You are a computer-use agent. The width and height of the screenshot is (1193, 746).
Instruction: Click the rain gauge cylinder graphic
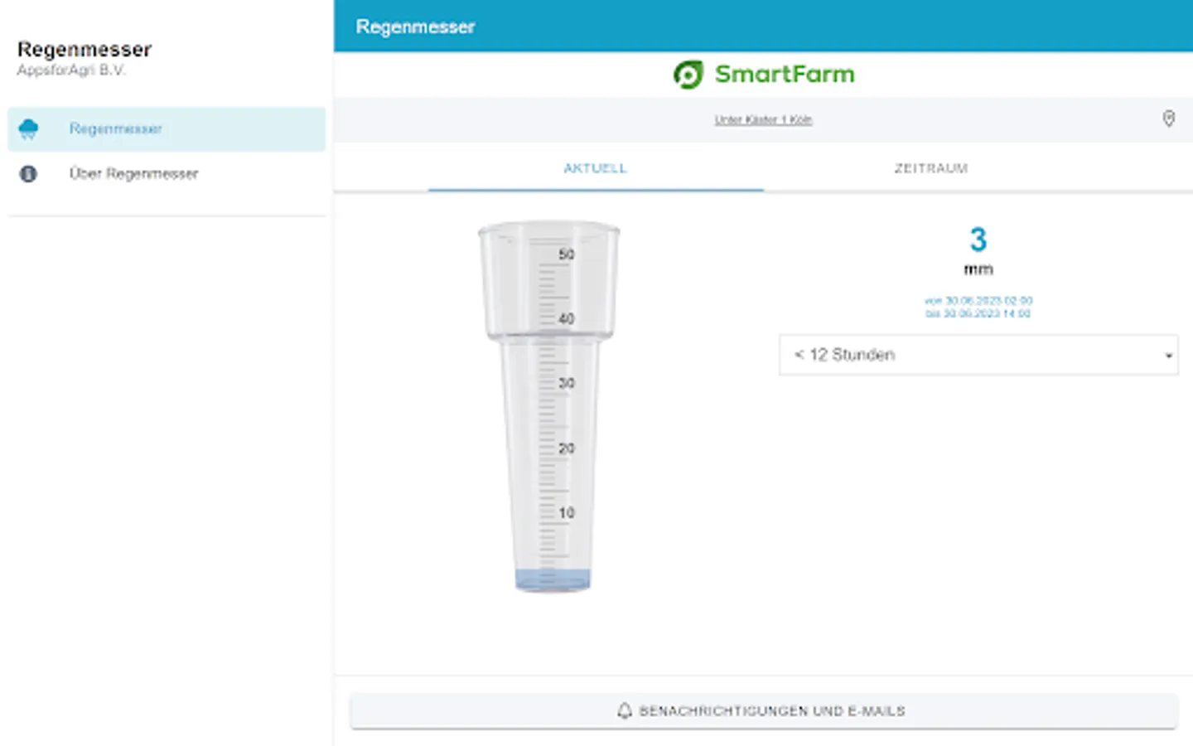coord(549,406)
